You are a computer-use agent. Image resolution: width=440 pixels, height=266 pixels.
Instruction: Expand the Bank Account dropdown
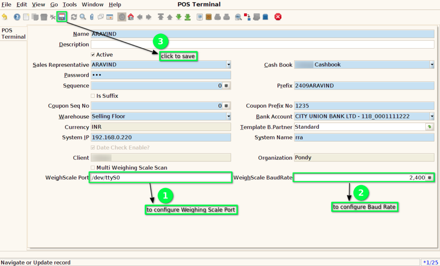pos(432,117)
